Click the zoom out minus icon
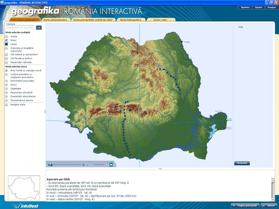279x209 pixels. 48,164
